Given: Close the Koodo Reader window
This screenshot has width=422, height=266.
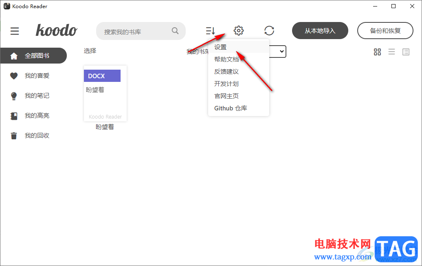Looking at the screenshot, I should (412, 6).
